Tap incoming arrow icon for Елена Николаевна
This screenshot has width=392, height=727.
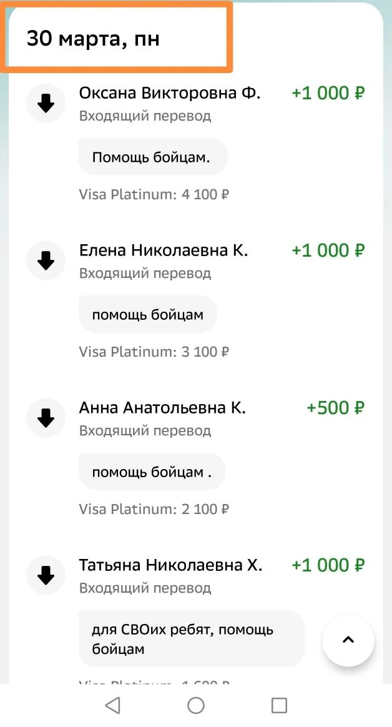coord(46,260)
